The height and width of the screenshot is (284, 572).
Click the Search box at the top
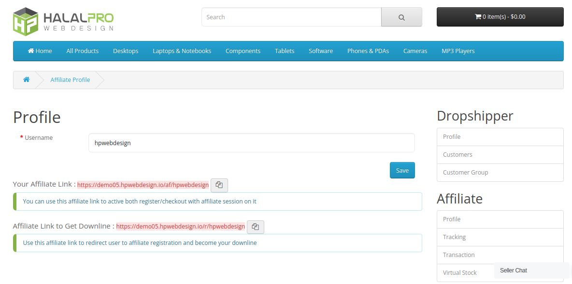tap(291, 17)
